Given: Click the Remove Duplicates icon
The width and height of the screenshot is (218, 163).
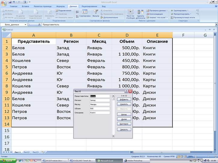Looking at the screenshot, I should click(140, 12).
